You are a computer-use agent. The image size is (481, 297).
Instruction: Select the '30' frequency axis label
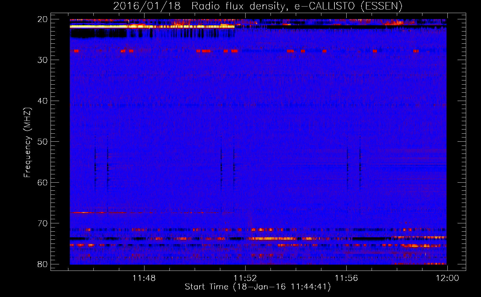tap(43, 60)
